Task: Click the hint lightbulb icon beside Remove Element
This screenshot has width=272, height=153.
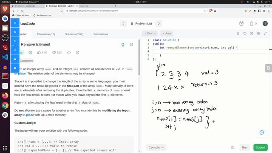Action: [x=123, y=45]
